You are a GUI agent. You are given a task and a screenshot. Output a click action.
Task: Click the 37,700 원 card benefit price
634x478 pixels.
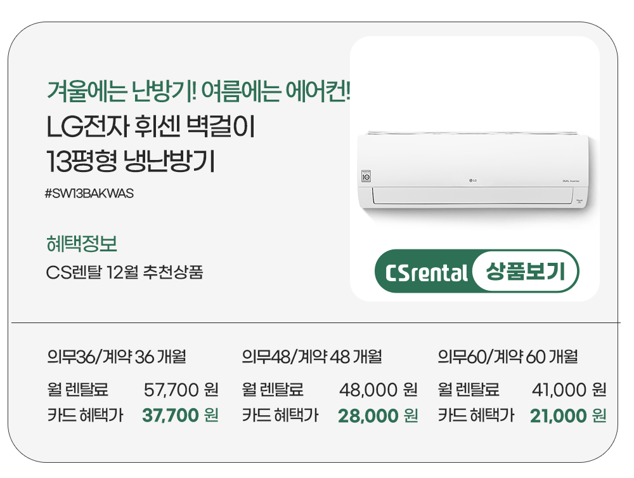[181, 416]
